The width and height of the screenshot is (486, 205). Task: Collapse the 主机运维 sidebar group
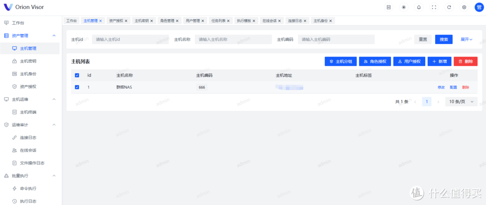30,99
